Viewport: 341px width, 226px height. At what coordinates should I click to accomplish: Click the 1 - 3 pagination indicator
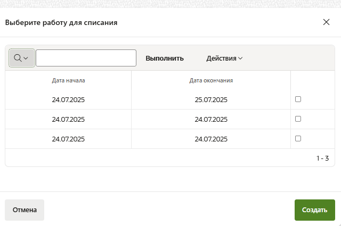322,158
